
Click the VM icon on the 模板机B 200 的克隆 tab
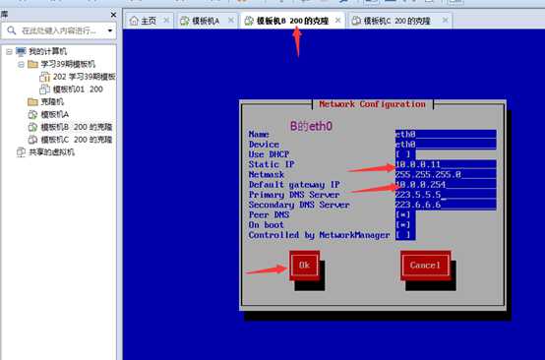tap(249, 21)
